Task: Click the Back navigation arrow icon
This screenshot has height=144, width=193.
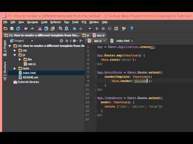Action: click(74, 28)
